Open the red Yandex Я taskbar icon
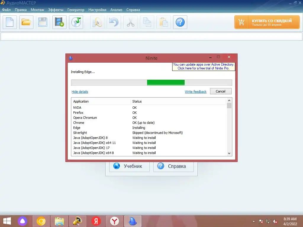The image size is (303, 227). [96, 221]
